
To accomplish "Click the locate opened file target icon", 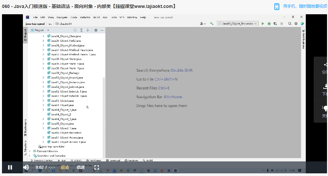I will (75, 30).
